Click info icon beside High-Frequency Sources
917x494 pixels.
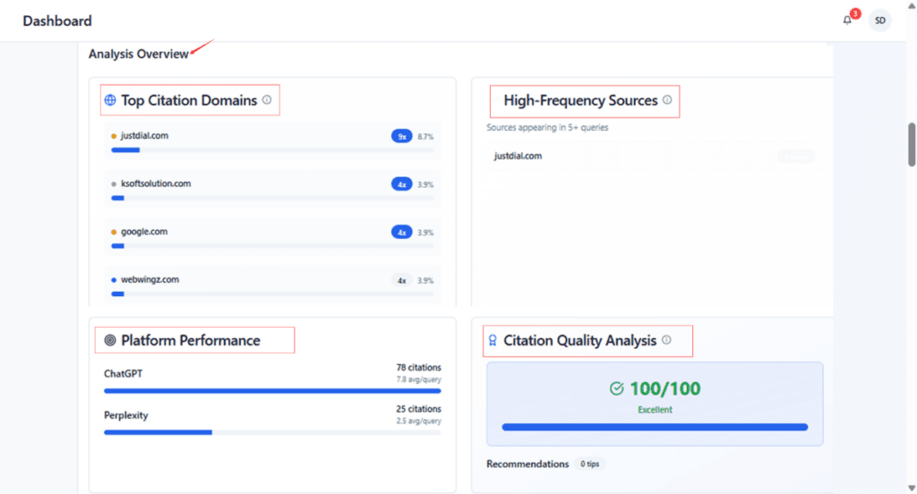pyautogui.click(x=666, y=100)
